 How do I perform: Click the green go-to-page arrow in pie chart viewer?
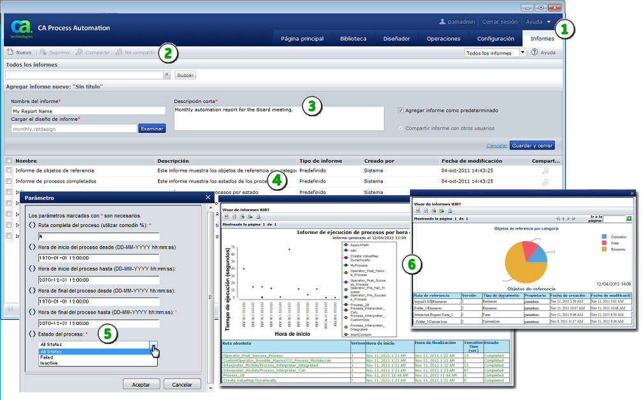[629, 218]
